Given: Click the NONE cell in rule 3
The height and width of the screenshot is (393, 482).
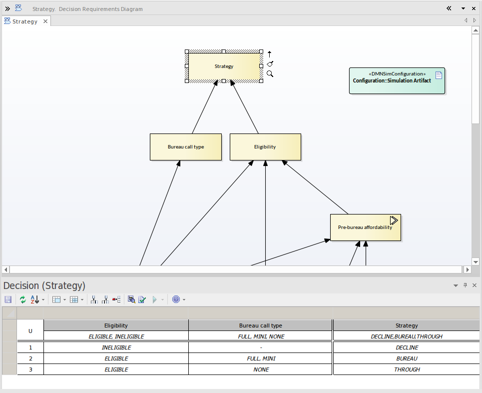Looking at the screenshot, I should [261, 369].
